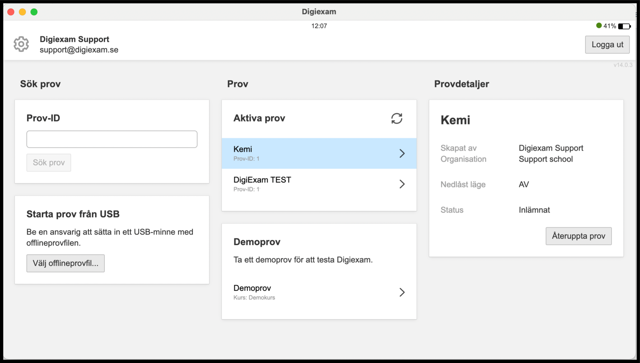Viewport: 640px width, 363px height.
Task: Minimize the Digiexam window
Action: pyautogui.click(x=22, y=12)
